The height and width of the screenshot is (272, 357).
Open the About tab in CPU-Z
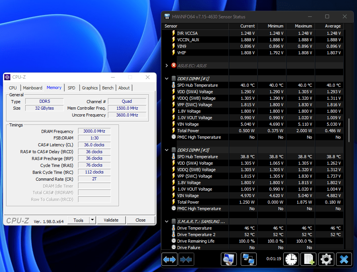124,88
